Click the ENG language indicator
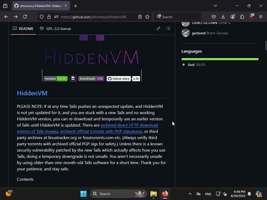The image size is (267, 200). (208, 194)
